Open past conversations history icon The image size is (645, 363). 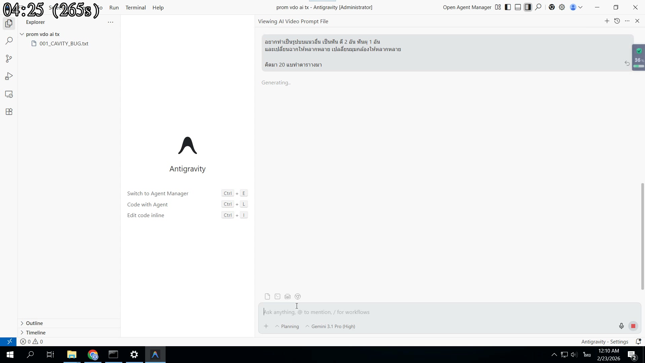tap(617, 21)
